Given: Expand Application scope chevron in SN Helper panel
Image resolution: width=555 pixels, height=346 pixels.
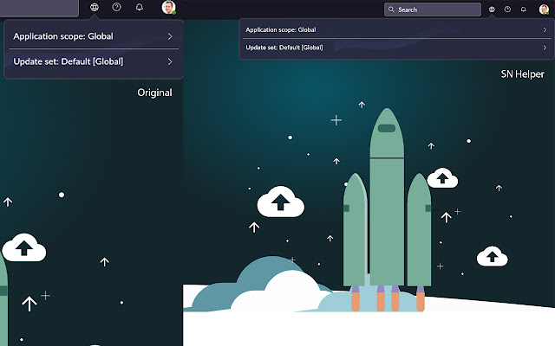Looking at the screenshot, I should pos(545,29).
